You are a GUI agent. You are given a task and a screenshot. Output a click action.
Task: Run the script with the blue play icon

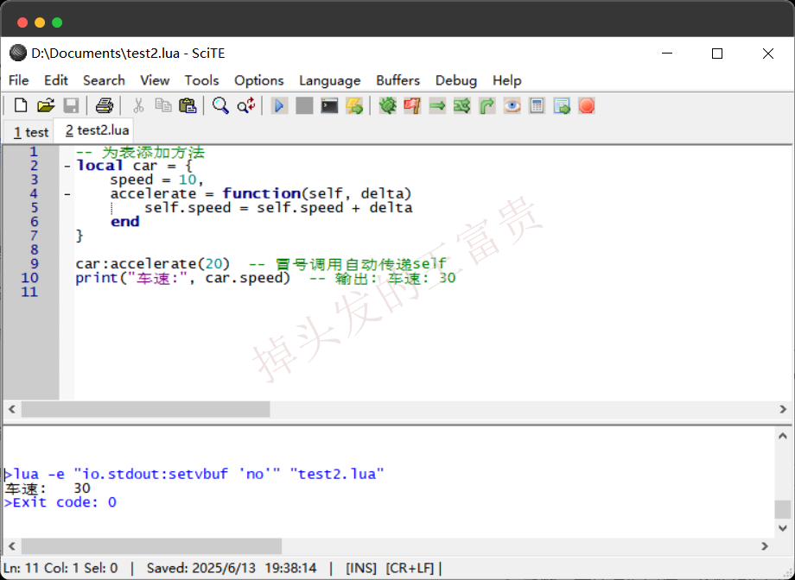coord(279,106)
